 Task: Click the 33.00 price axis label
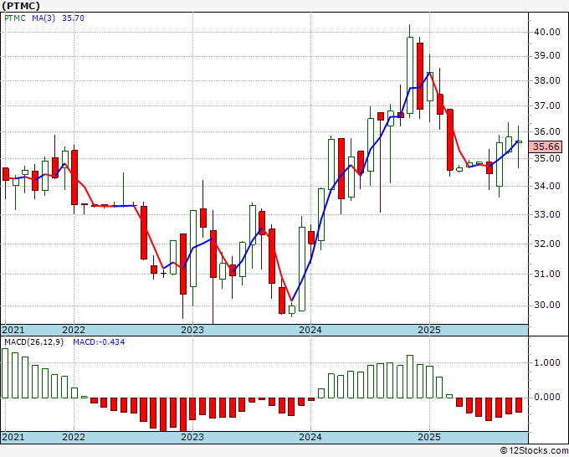coord(548,214)
